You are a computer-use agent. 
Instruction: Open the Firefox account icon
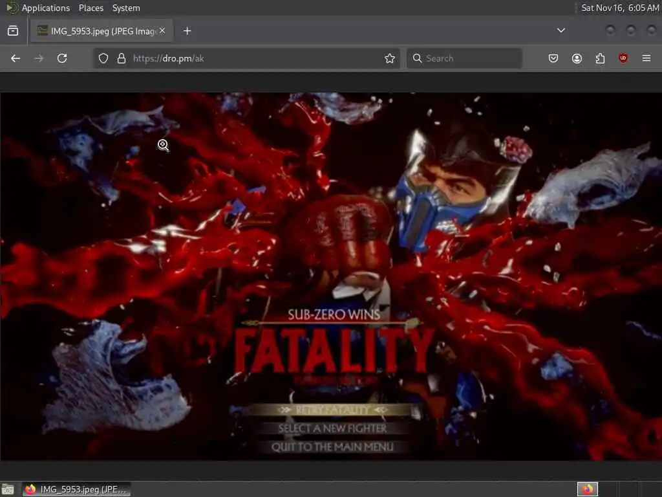[577, 58]
